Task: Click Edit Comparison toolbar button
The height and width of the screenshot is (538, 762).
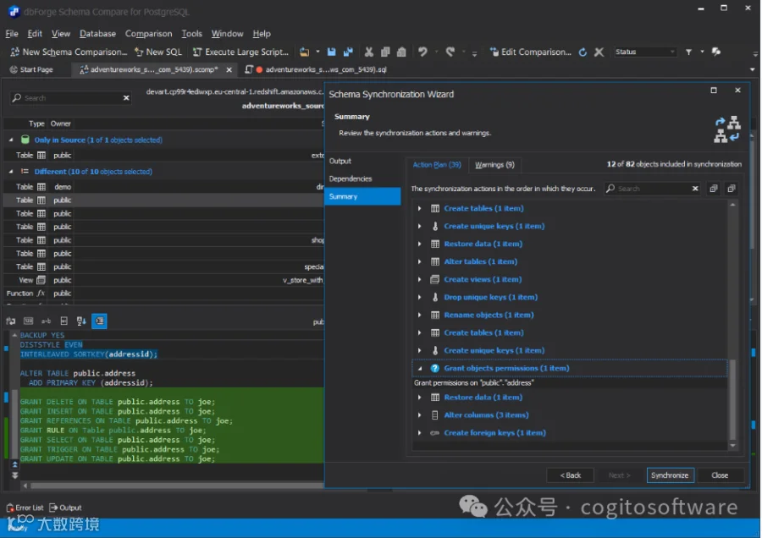Action: pyautogui.click(x=530, y=52)
